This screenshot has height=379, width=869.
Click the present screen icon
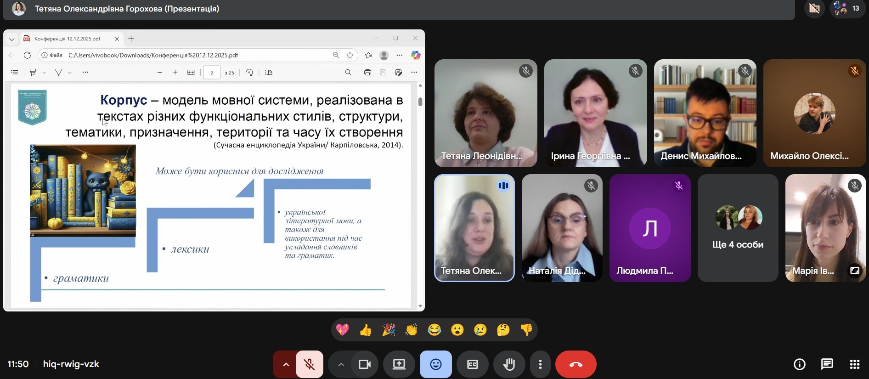click(x=399, y=364)
